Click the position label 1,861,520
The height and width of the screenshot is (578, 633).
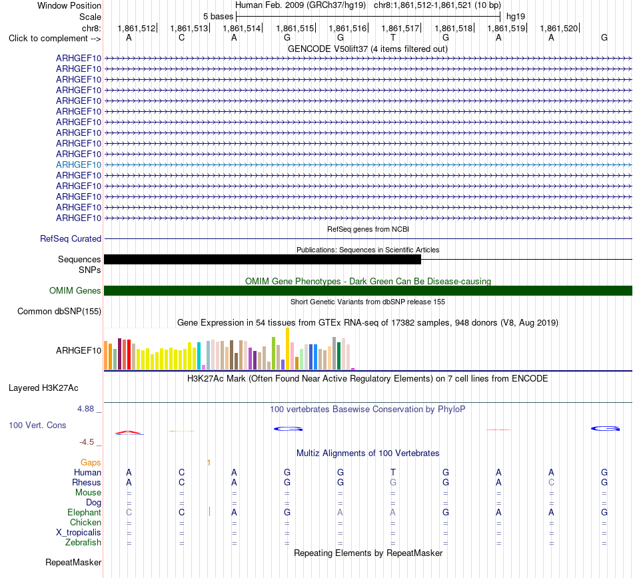(x=559, y=28)
